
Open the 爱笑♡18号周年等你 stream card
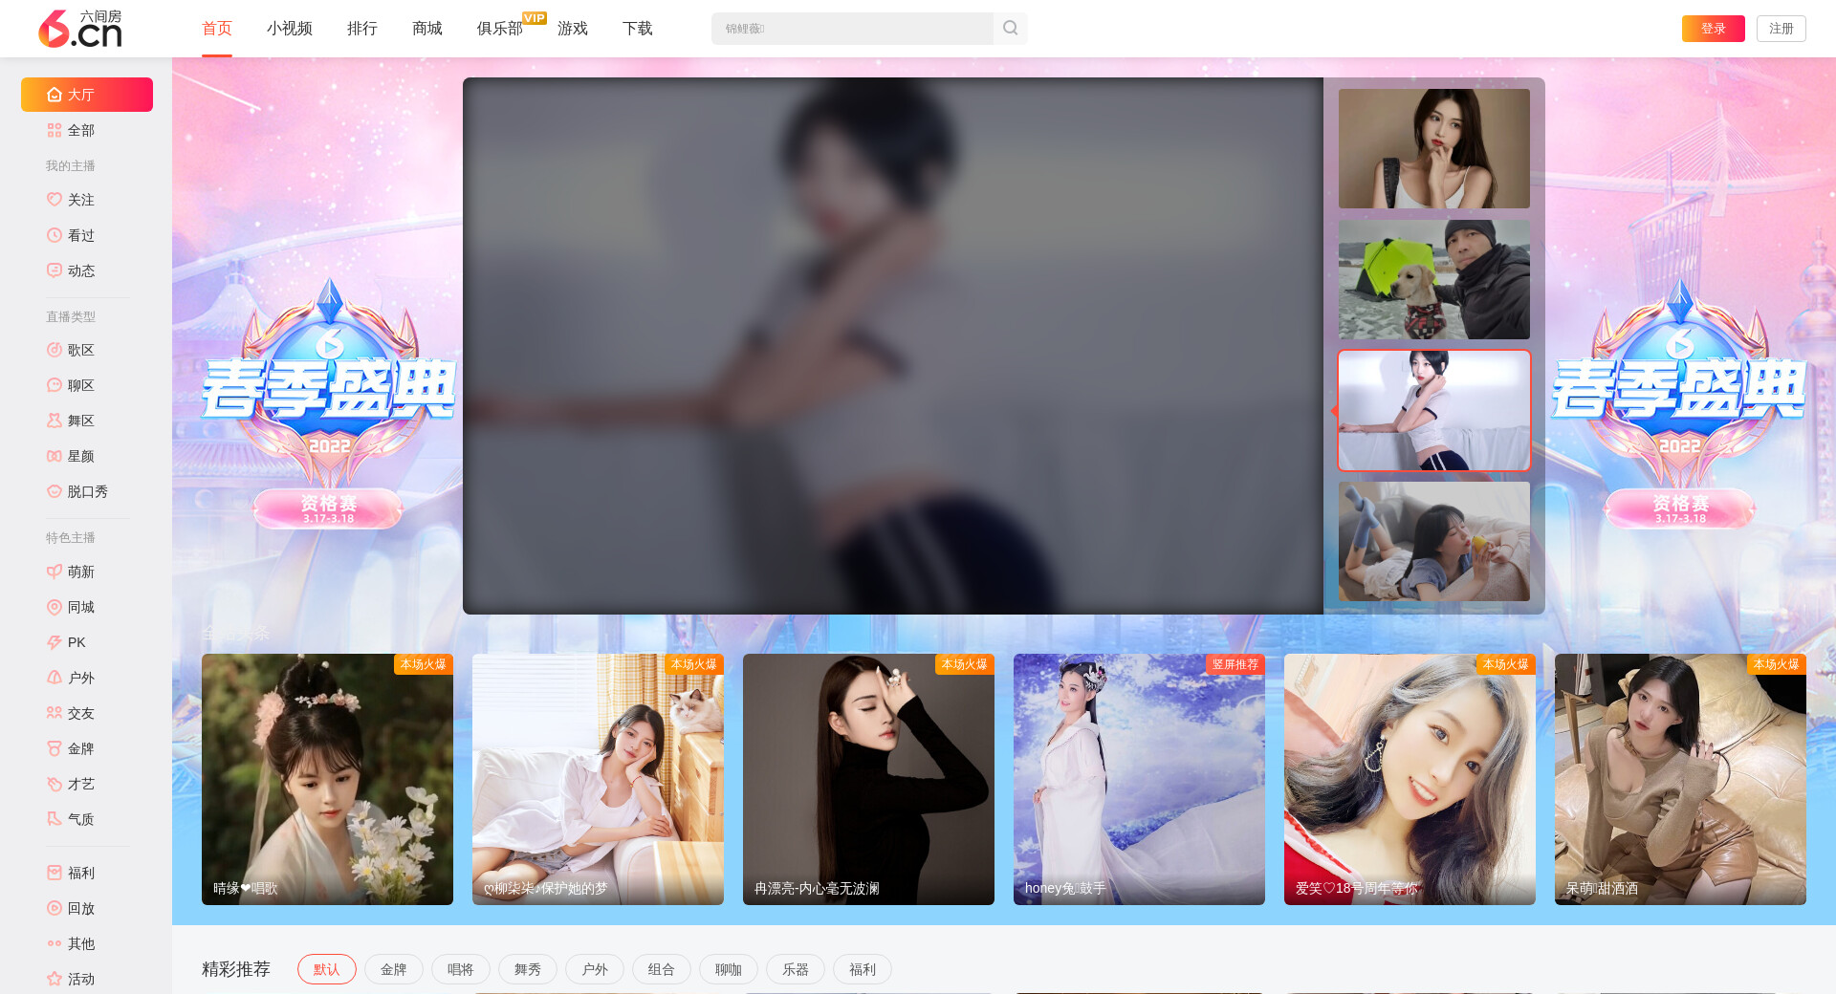tap(1410, 779)
